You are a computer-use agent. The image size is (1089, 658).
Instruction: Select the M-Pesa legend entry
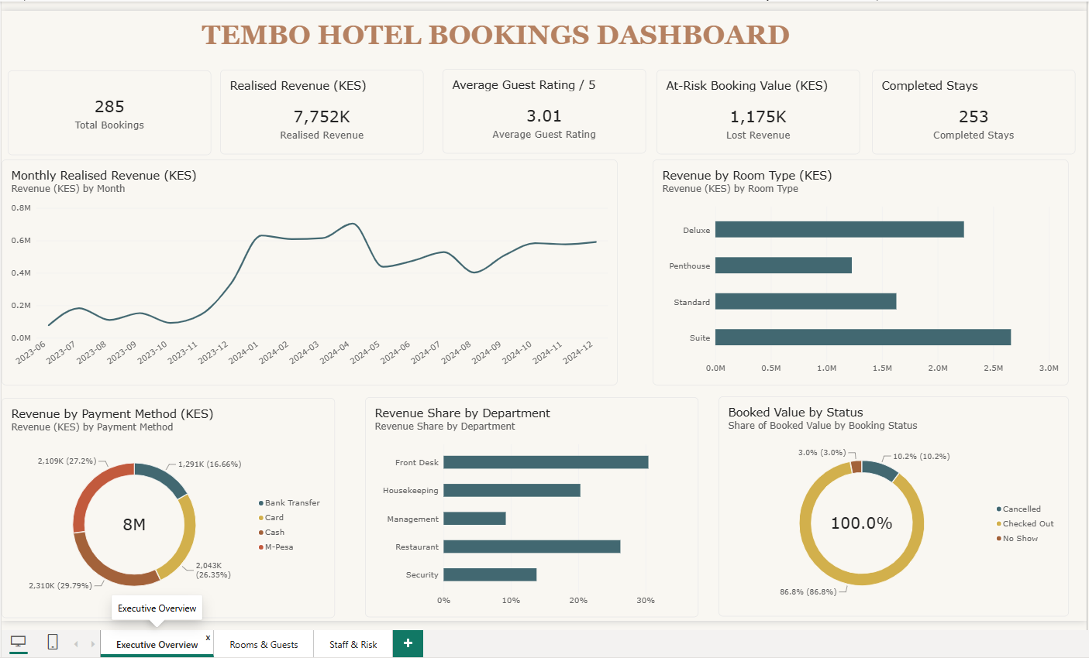coord(276,547)
